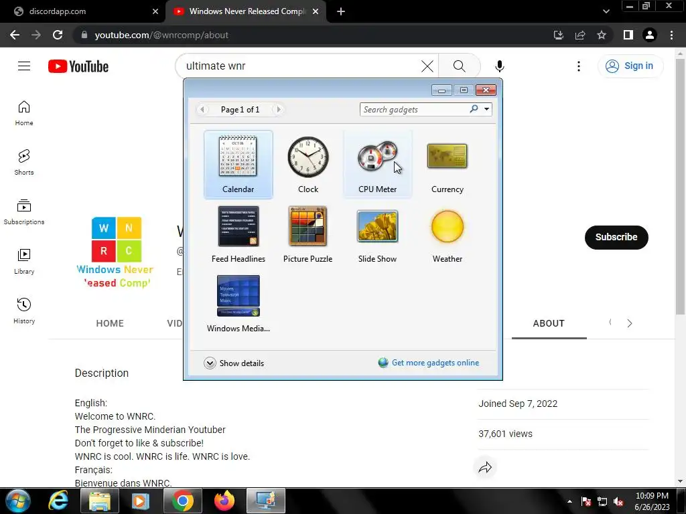686x514 pixels.
Task: Start voice search with microphone
Action: [x=499, y=66]
